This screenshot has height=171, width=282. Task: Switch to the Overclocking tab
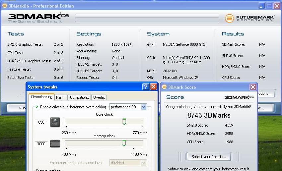point(42,97)
